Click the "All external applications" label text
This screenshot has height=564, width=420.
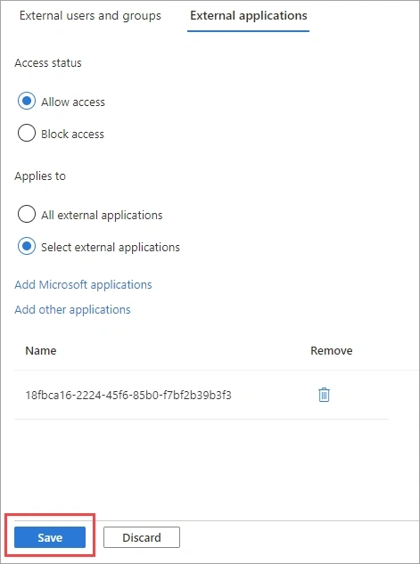pos(102,215)
